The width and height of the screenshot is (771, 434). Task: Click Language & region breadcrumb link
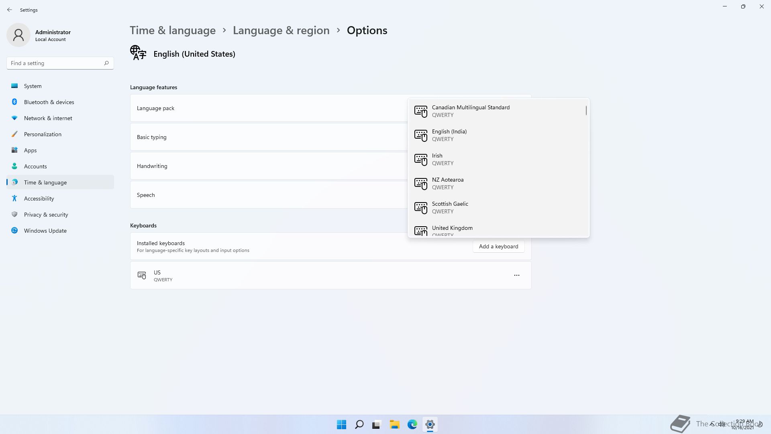tap(281, 31)
